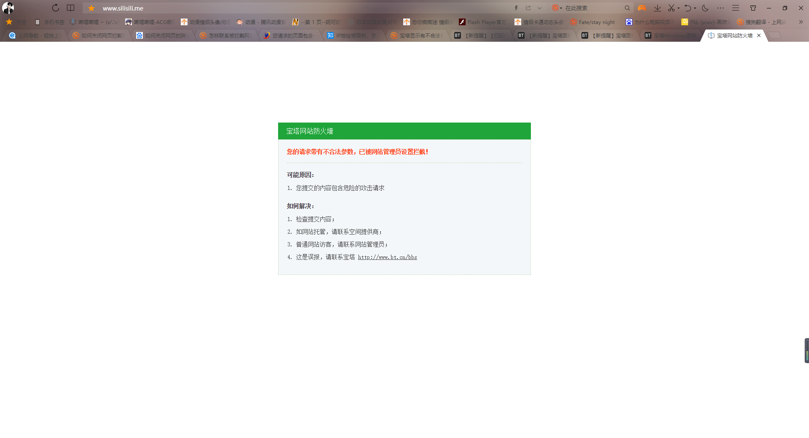Expand the undo closed-tab dropdown arrow

click(x=695, y=8)
